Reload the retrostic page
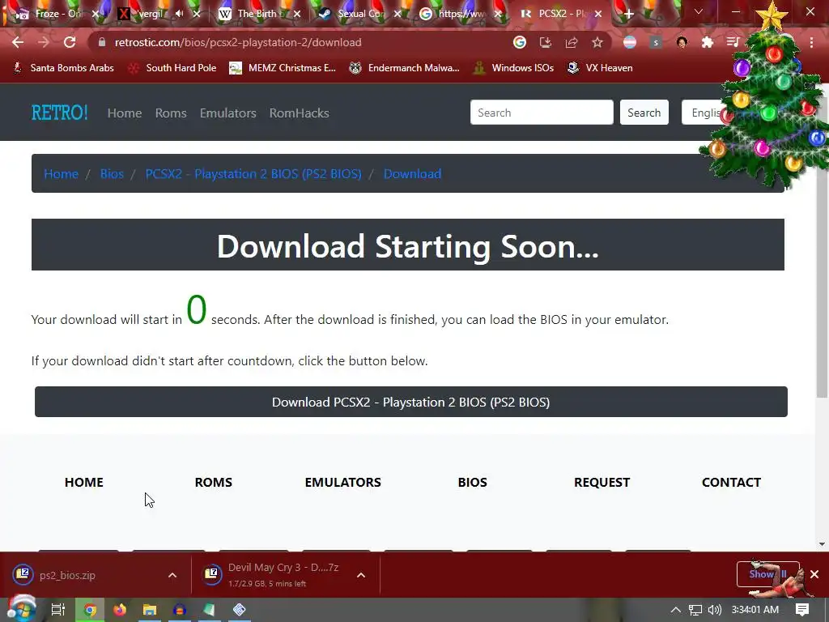 pyautogui.click(x=70, y=42)
